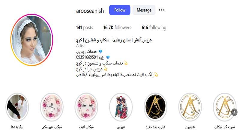The width and height of the screenshot is (240, 135).
Task: Click the میکاپ عروسکی highlight label
Action: (x=52, y=127)
